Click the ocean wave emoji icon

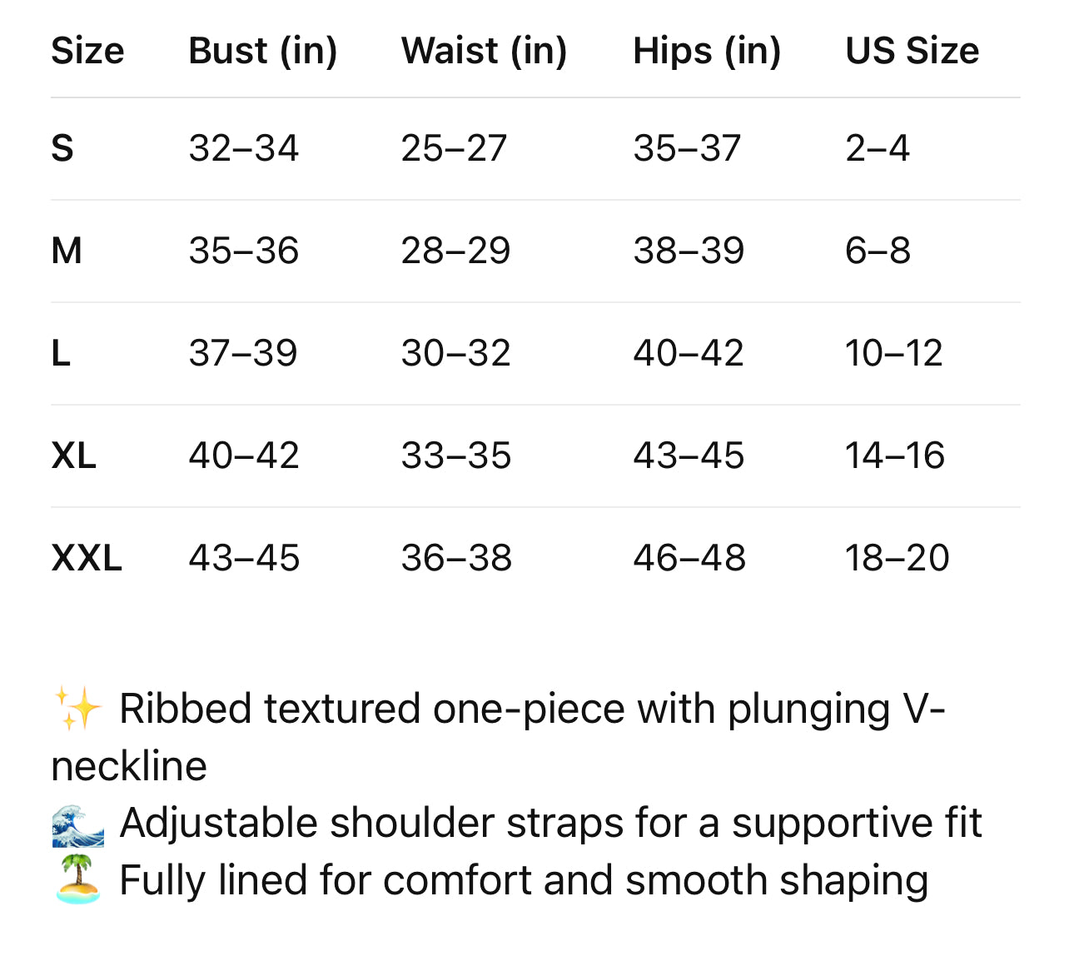coord(77,824)
